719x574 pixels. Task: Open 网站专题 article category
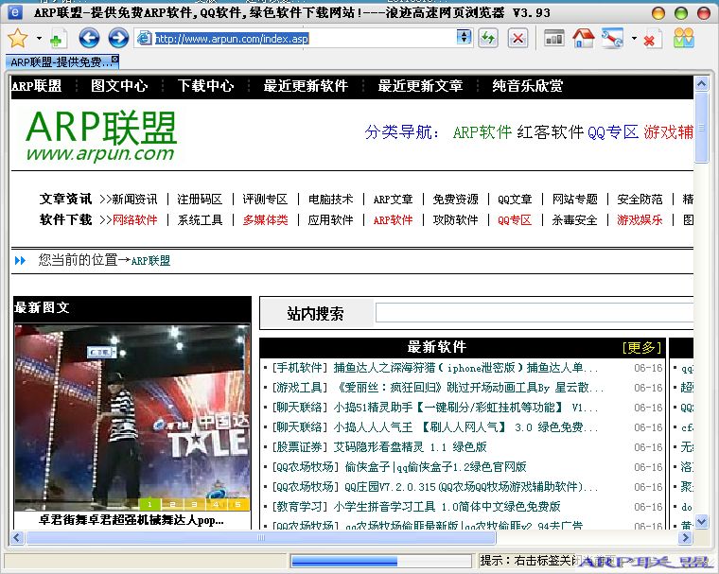[x=575, y=199]
